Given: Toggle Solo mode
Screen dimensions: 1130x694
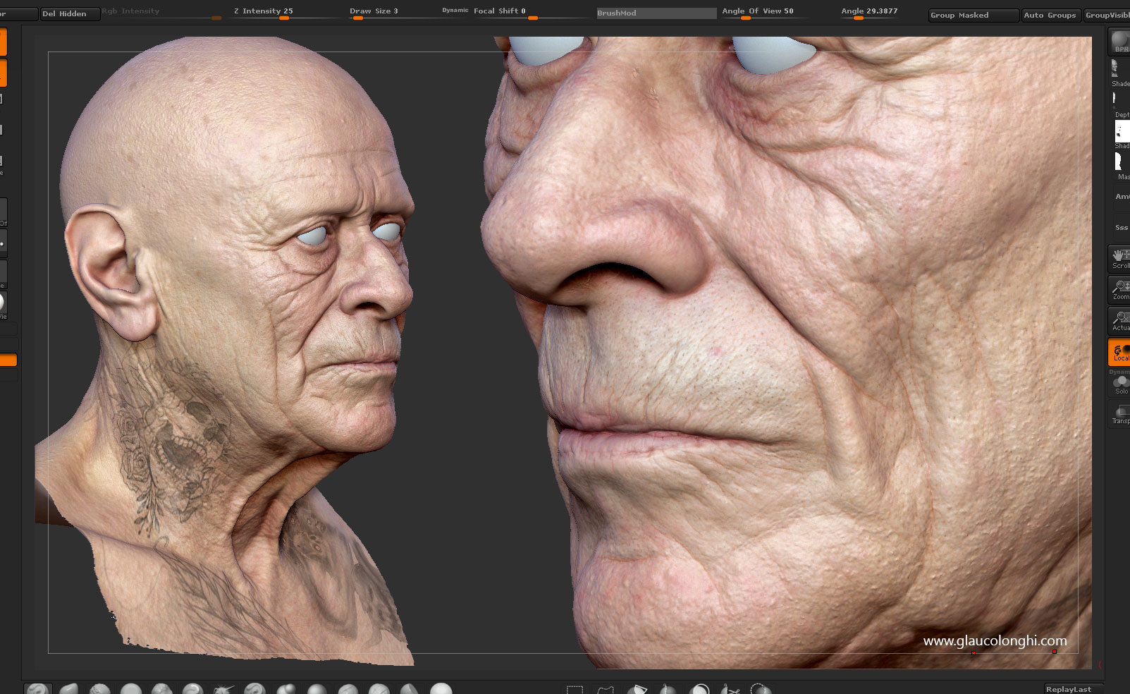Looking at the screenshot, I should point(1119,385).
